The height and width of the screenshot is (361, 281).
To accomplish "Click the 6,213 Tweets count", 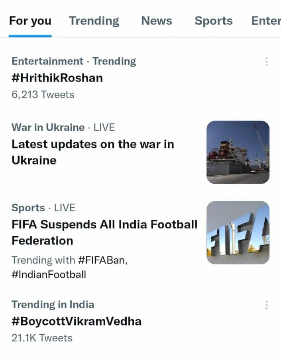I will (x=43, y=95).
